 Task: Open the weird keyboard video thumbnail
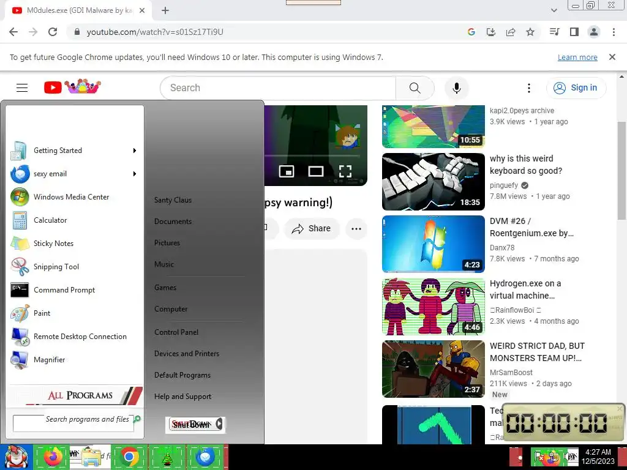click(433, 181)
